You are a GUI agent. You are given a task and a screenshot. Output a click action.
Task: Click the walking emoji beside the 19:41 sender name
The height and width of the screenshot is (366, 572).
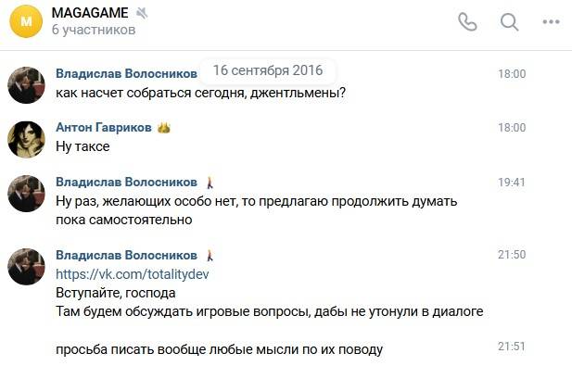coord(210,183)
